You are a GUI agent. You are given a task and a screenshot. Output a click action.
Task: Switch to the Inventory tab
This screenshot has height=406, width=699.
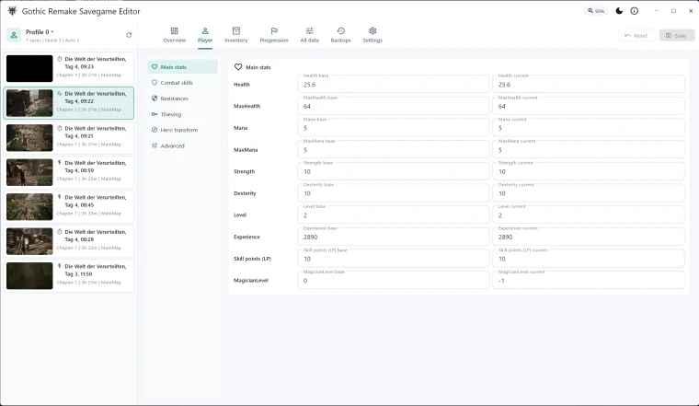point(235,35)
